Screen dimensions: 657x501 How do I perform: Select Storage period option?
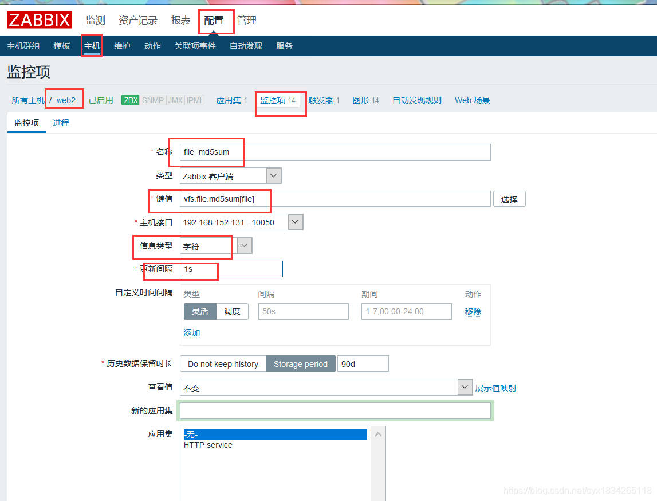click(300, 364)
